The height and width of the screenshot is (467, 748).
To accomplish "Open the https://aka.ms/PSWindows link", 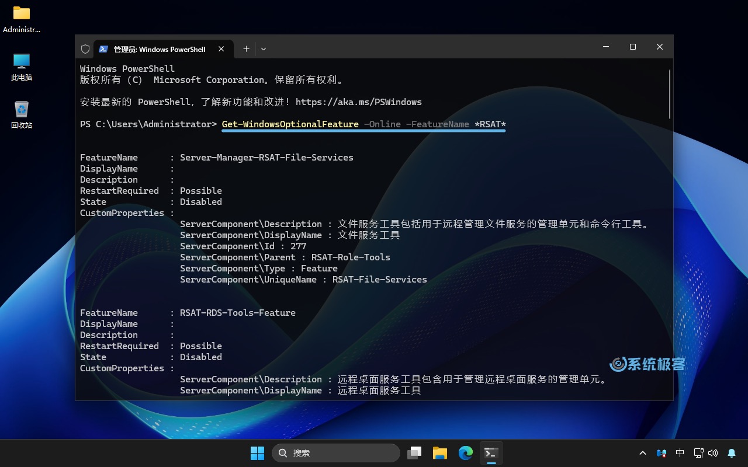I will pos(358,102).
